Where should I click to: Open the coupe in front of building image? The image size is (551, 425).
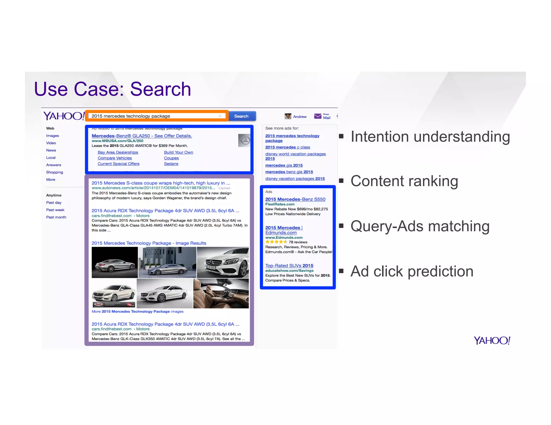(x=167, y=262)
